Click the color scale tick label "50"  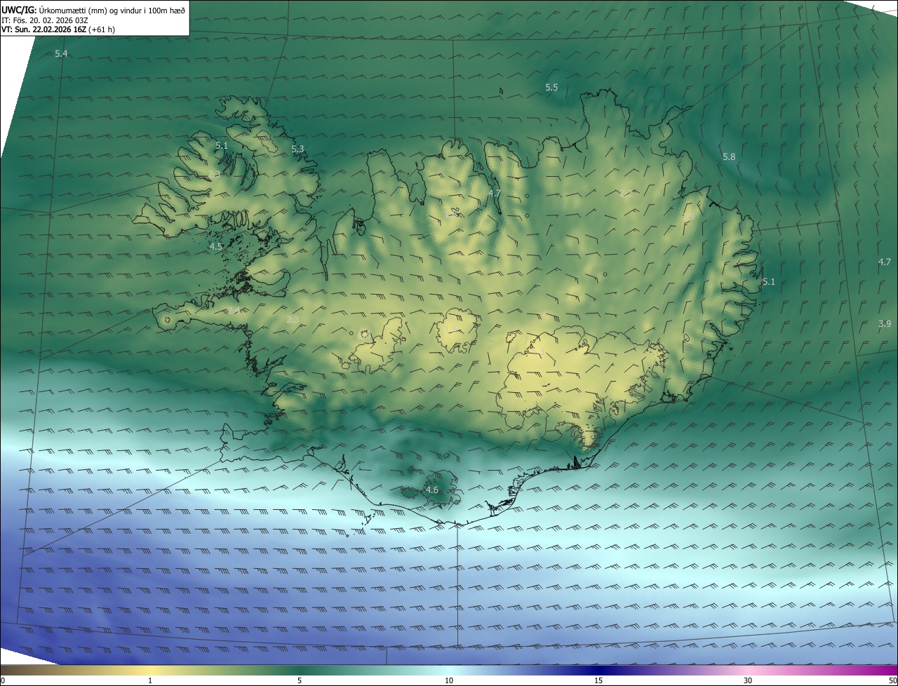(x=892, y=680)
